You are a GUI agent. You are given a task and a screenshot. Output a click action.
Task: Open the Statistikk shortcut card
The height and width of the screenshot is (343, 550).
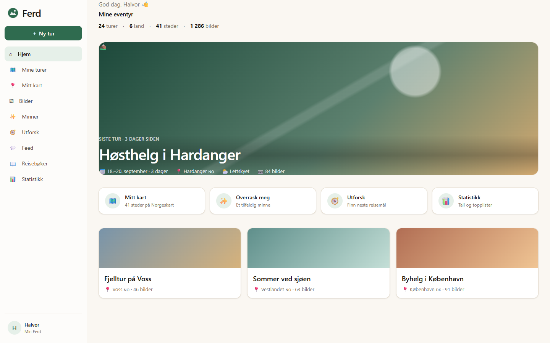coord(485,201)
